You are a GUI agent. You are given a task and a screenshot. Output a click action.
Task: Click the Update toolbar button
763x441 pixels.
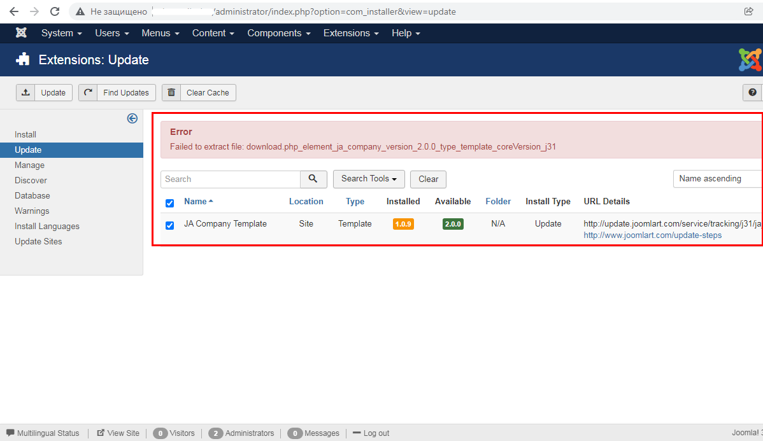point(44,92)
